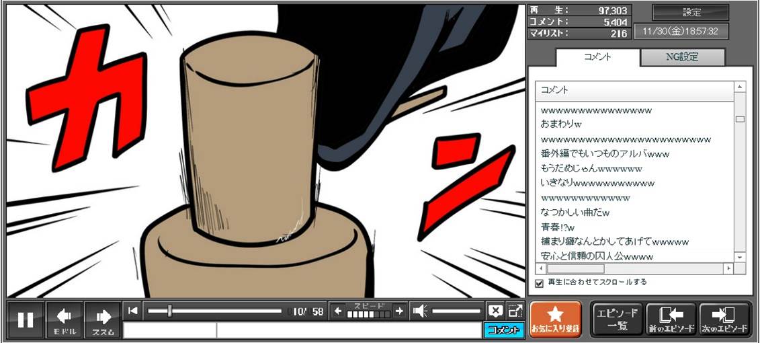Go to next episode (次のエピソード)
The height and width of the screenshot is (343, 760).
[x=724, y=319]
